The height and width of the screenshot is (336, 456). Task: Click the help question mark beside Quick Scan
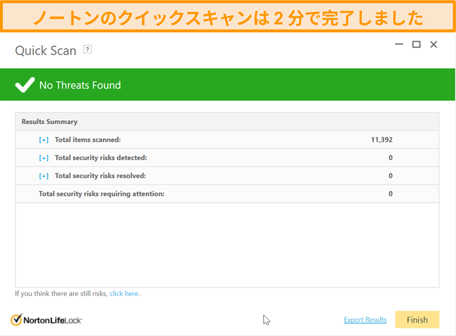[x=88, y=50]
